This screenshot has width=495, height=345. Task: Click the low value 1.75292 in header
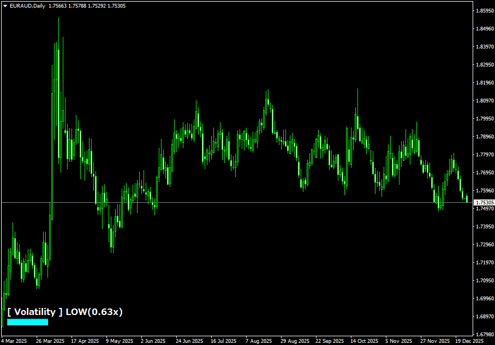click(97, 5)
